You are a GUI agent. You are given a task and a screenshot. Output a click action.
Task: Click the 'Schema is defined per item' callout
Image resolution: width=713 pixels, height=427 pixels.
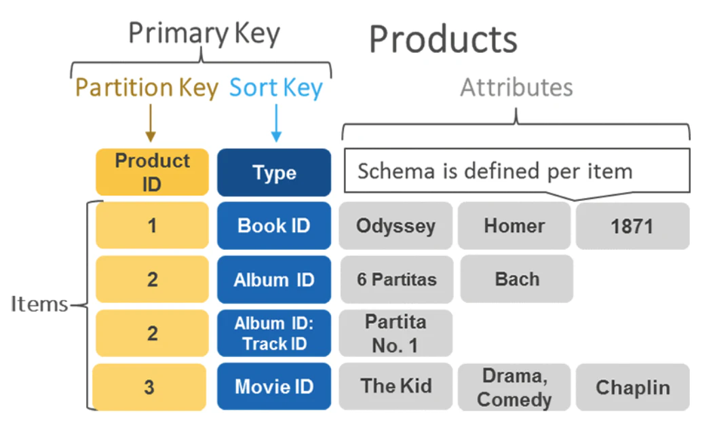coord(516,171)
